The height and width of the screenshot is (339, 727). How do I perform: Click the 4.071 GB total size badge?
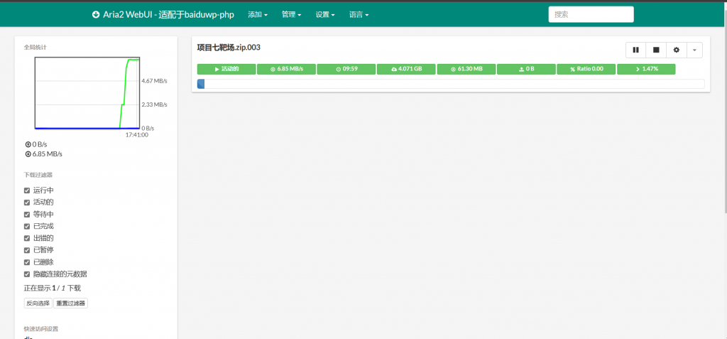pos(406,69)
